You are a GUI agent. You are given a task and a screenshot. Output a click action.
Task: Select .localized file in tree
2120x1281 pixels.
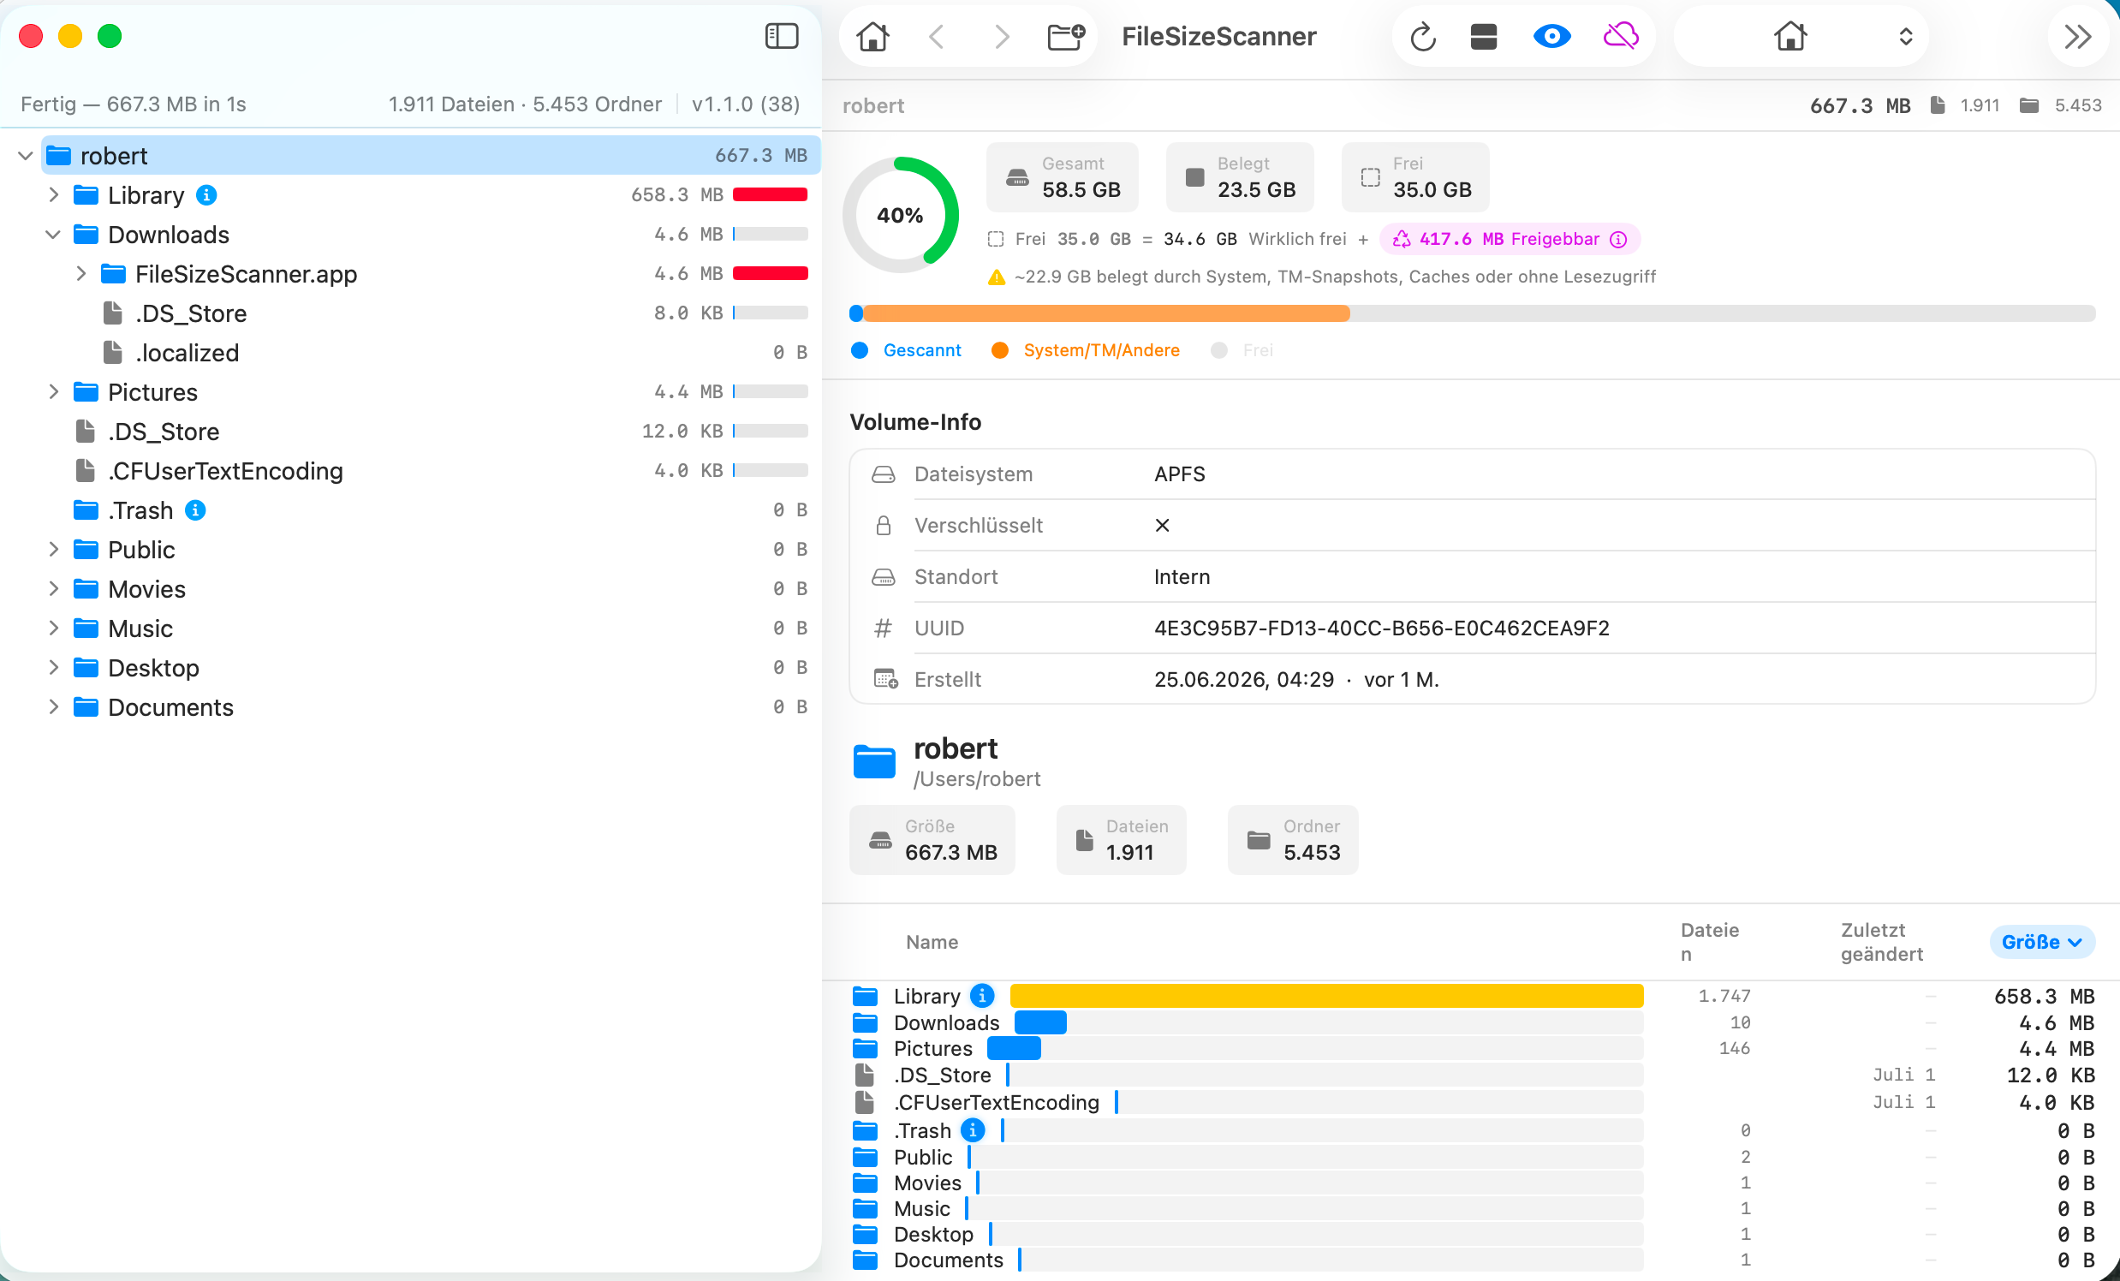(x=430, y=353)
